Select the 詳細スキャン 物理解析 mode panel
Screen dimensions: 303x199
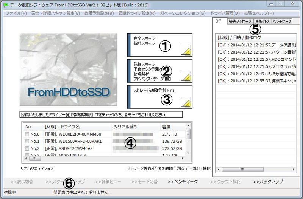click(160, 71)
